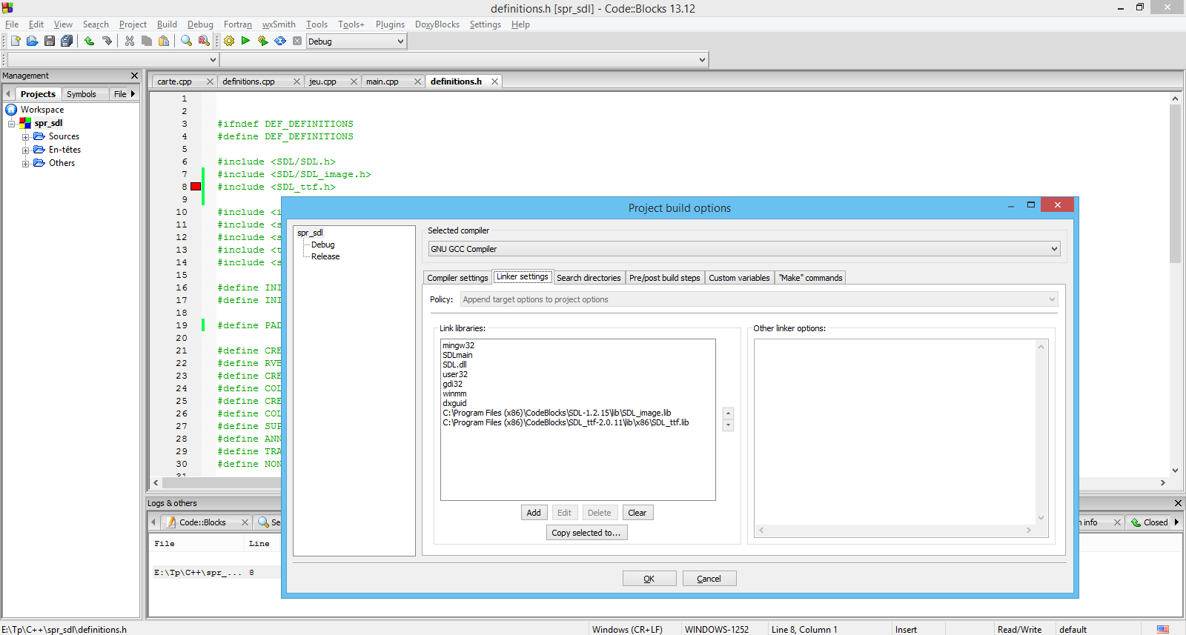Click Add library button
The width and height of the screenshot is (1186, 635).
(x=534, y=513)
